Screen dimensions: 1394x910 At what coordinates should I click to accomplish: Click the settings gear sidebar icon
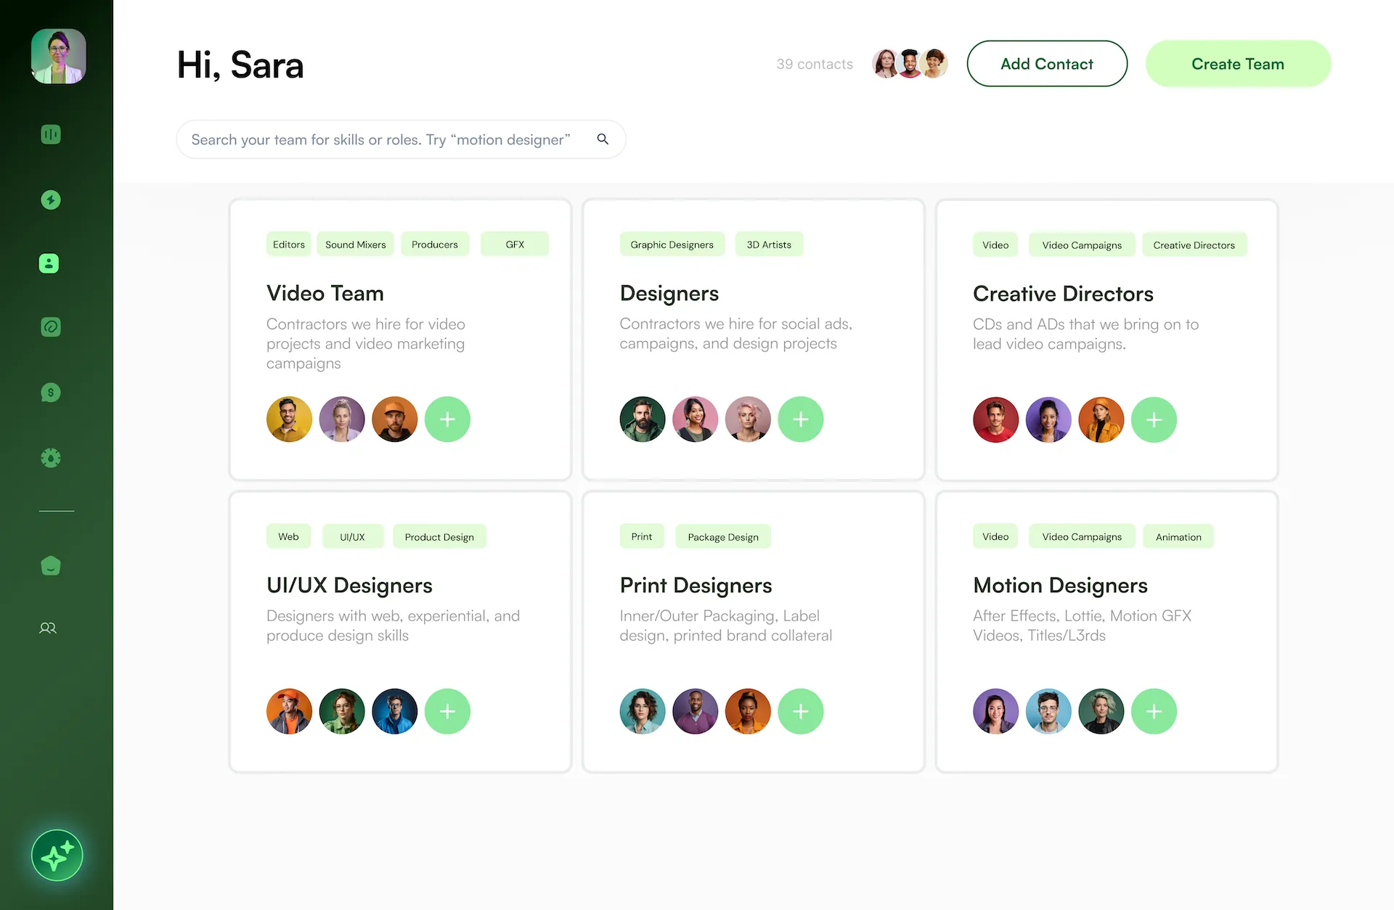[x=51, y=458]
